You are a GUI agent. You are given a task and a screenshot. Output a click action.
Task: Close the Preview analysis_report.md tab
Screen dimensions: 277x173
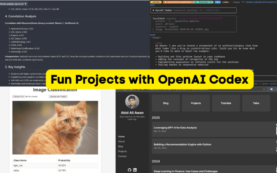coord(25,4)
